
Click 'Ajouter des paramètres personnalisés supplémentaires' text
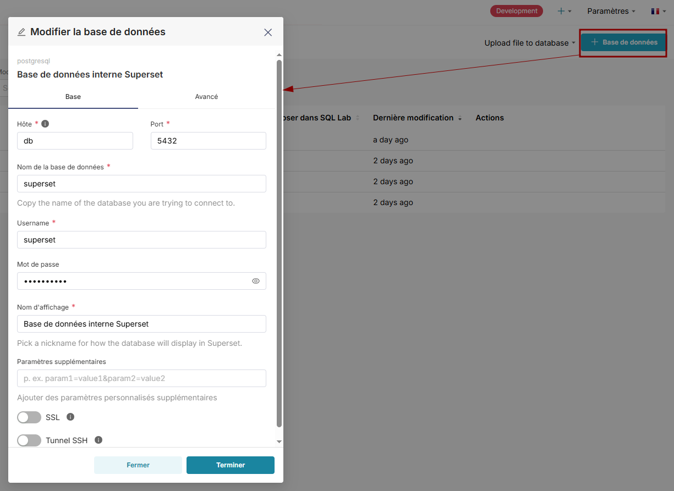click(117, 398)
